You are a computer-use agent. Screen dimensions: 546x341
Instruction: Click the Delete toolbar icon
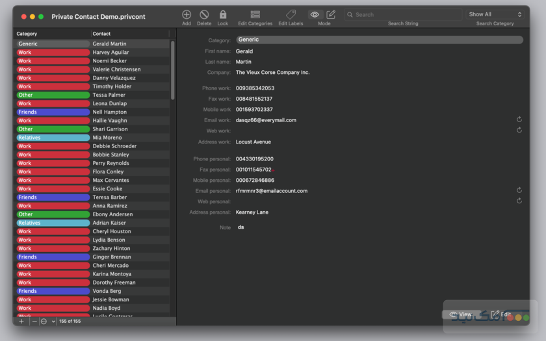[x=204, y=14]
